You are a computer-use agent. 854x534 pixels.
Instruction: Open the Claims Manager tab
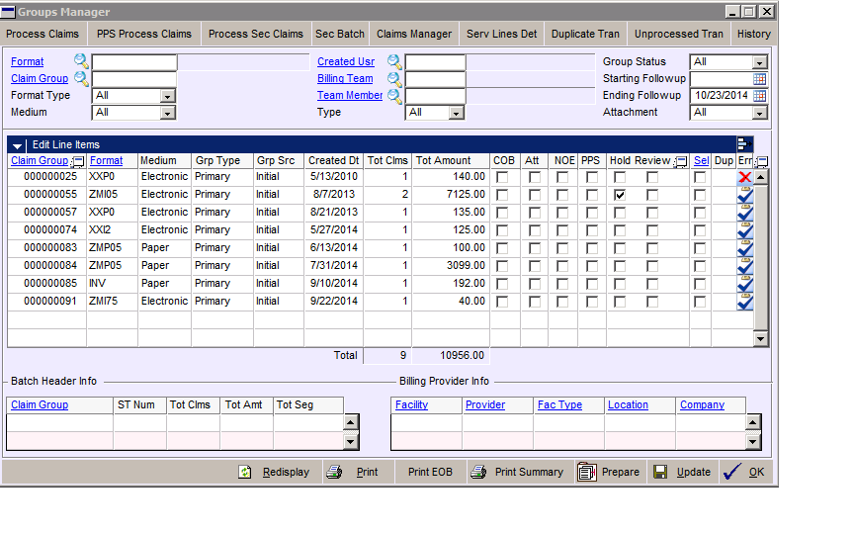414,34
